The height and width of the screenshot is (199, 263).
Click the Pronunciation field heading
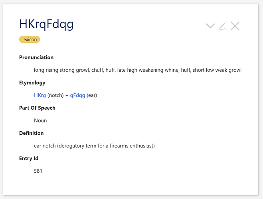click(x=36, y=57)
